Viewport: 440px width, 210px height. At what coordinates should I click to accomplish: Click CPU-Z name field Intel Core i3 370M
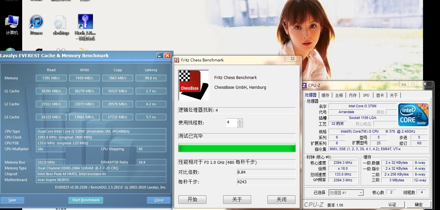coord(362,106)
